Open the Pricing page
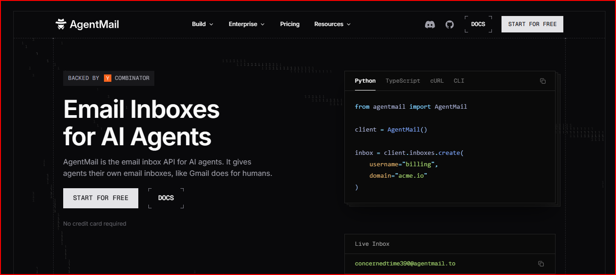This screenshot has height=275, width=616. pyautogui.click(x=290, y=24)
